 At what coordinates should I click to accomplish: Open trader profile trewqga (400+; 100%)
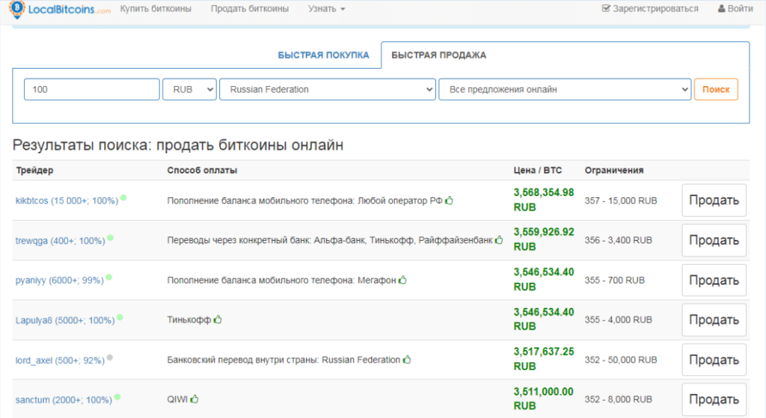[60, 241]
